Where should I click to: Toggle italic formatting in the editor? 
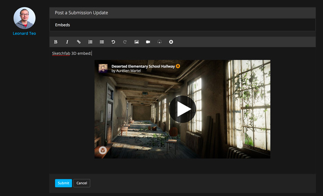(x=67, y=42)
